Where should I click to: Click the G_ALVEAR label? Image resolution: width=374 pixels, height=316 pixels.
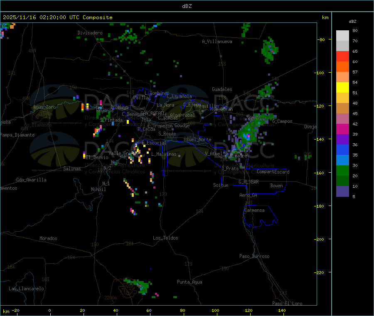[249, 182]
